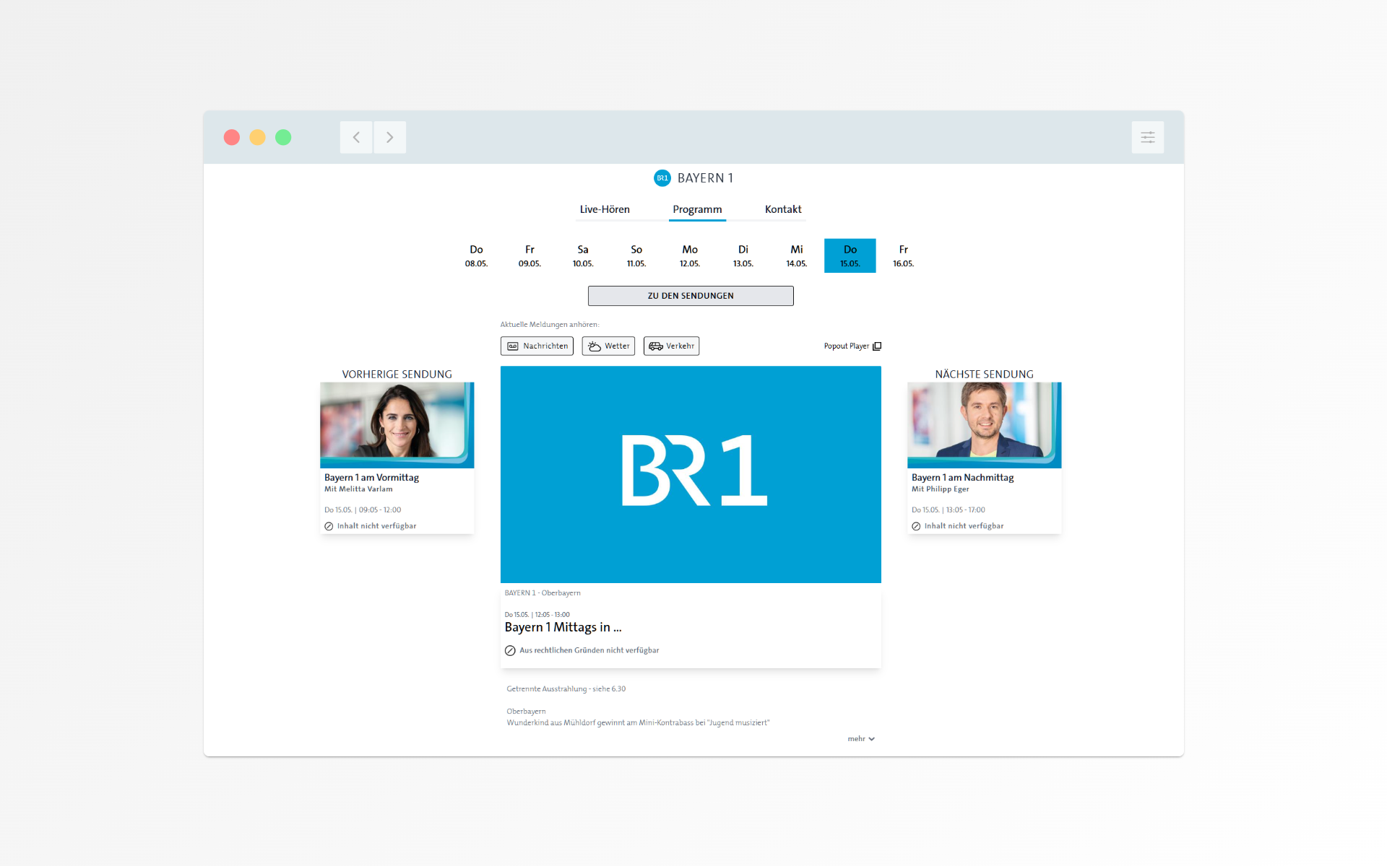Click unavailable icon under Bayern 1 am Nachmittag

click(916, 526)
